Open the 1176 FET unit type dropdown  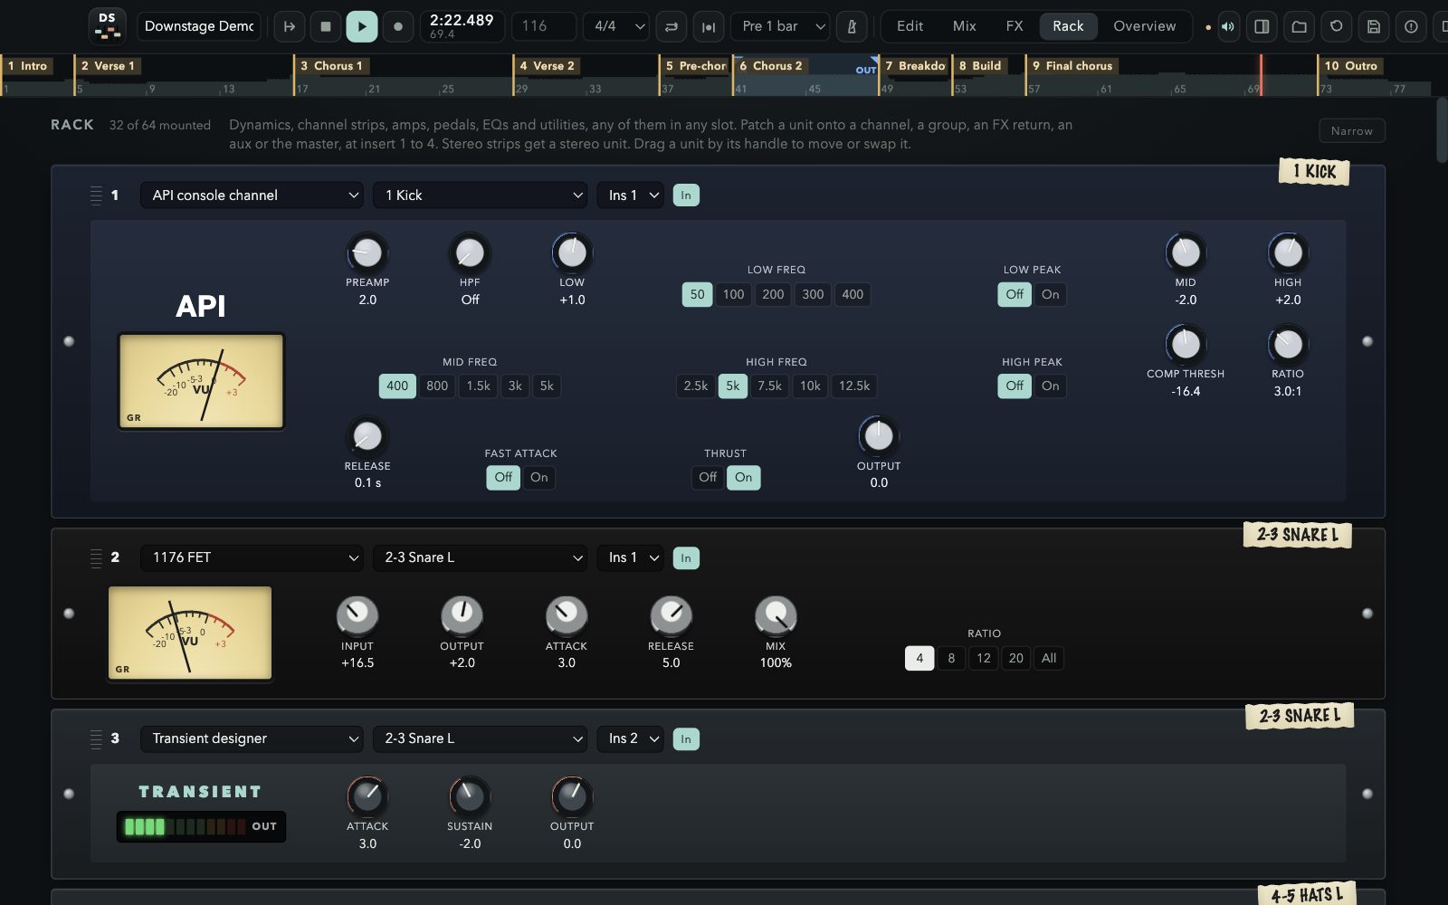pos(252,557)
